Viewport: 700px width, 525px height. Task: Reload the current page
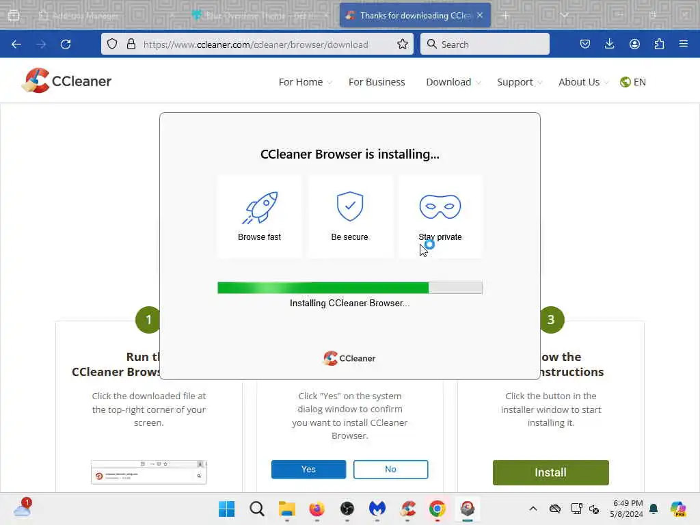coord(66,44)
